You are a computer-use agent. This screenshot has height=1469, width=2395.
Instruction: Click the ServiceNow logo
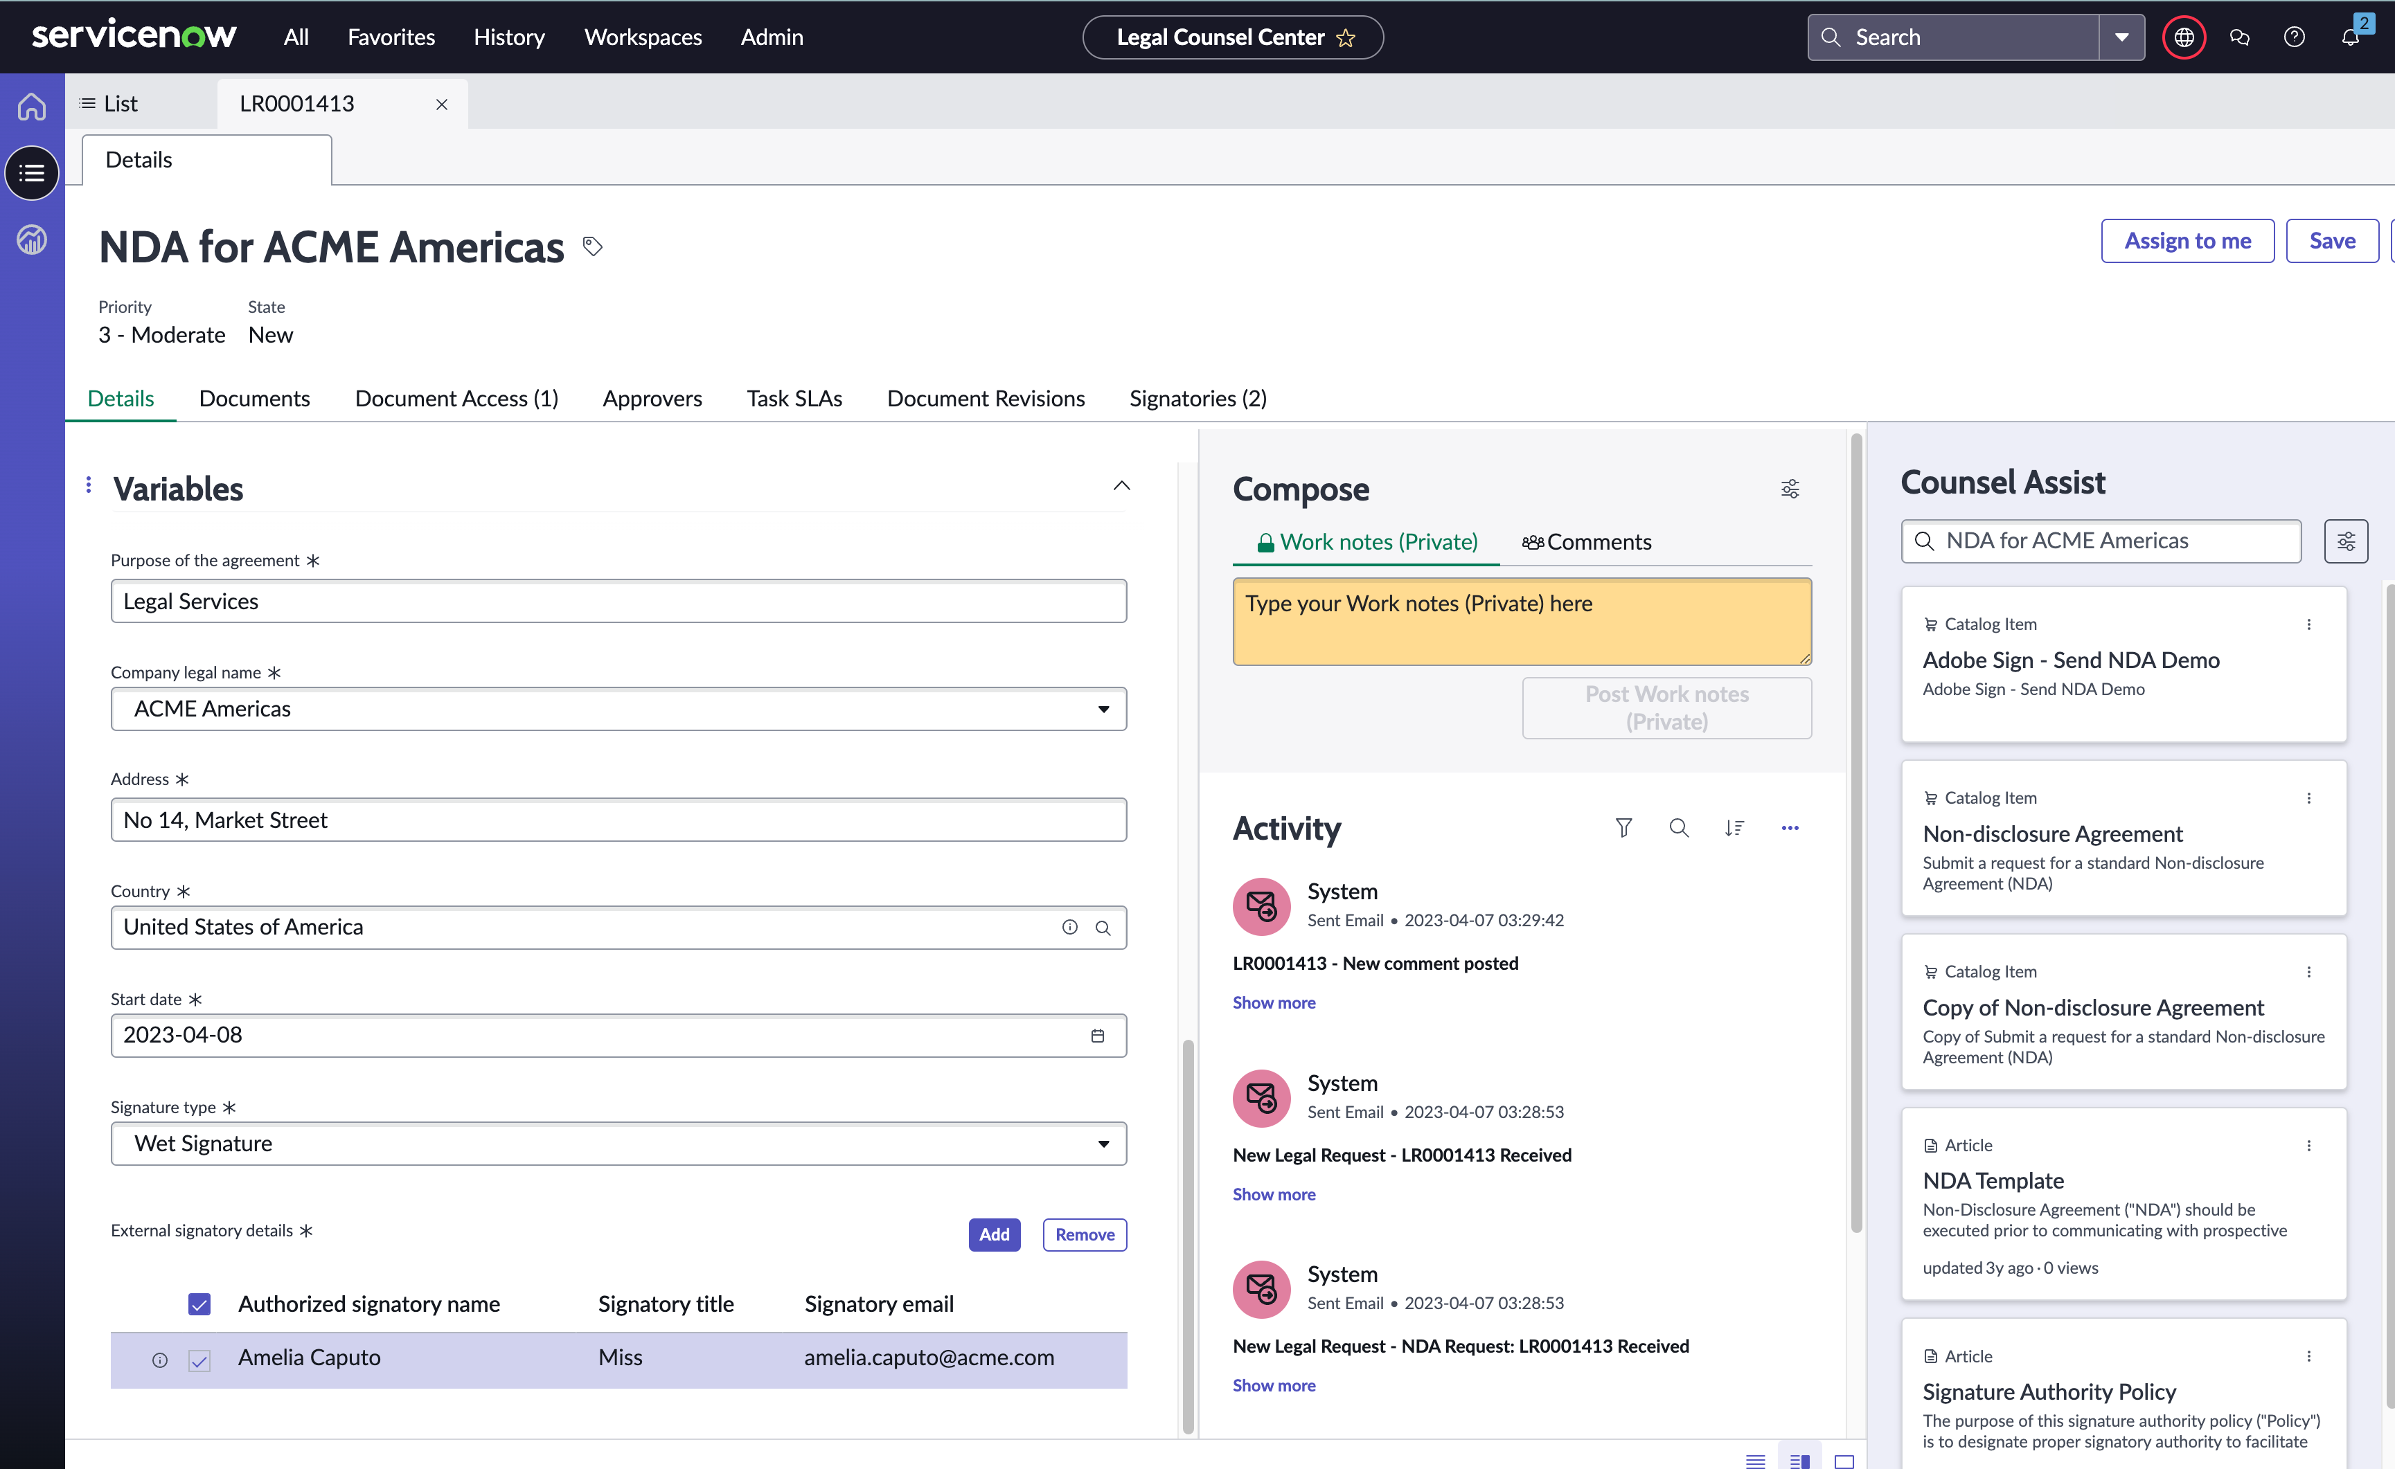pos(134,36)
